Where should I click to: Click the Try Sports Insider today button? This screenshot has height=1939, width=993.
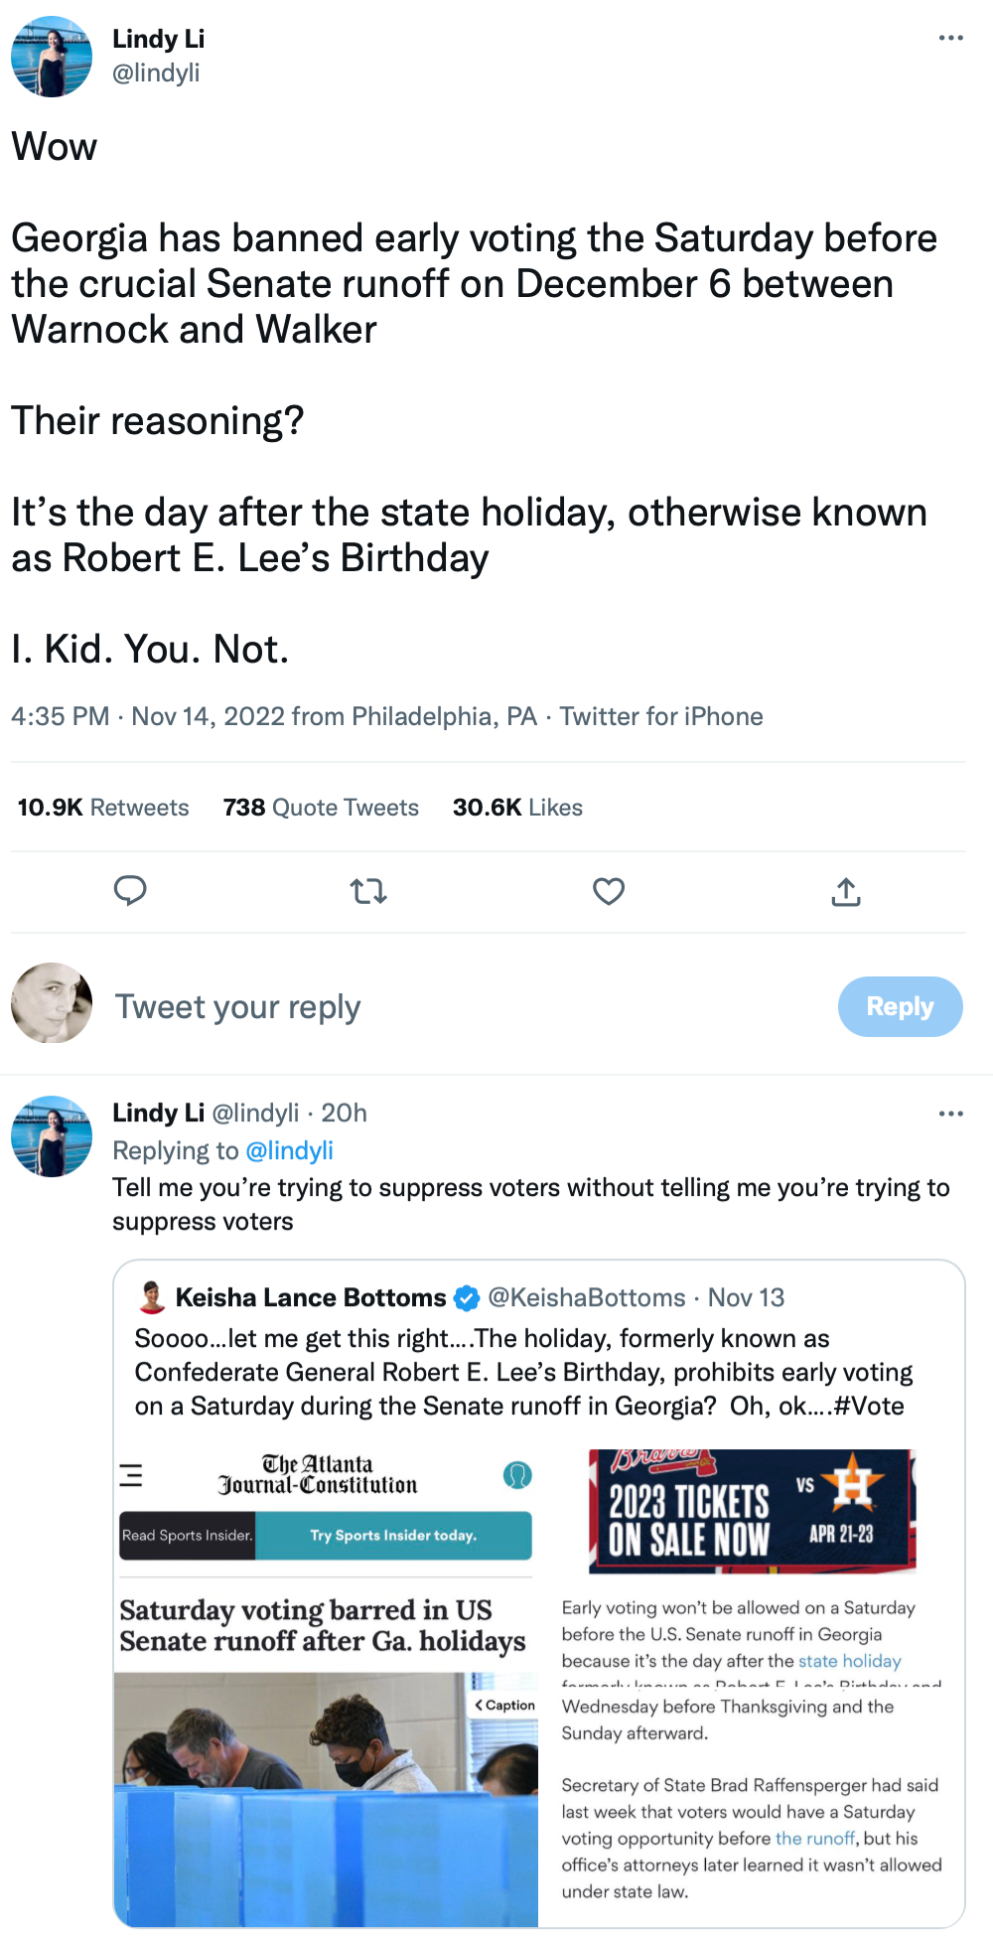pos(395,1535)
